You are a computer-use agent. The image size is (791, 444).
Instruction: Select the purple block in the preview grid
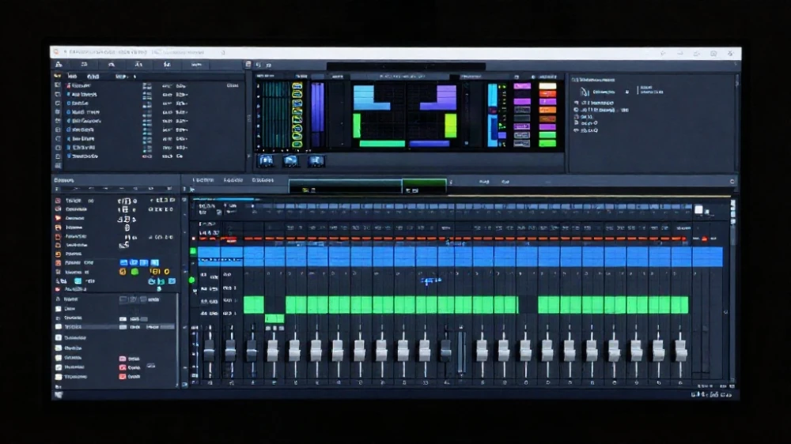coord(438,97)
